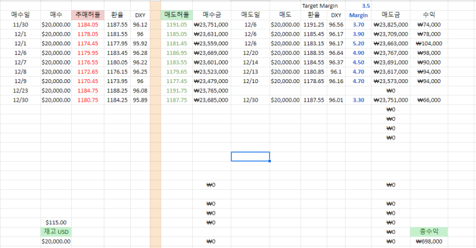Viewport: 476px width, 248px height.
Task: Click red value 1184.75
Action: click(x=88, y=91)
